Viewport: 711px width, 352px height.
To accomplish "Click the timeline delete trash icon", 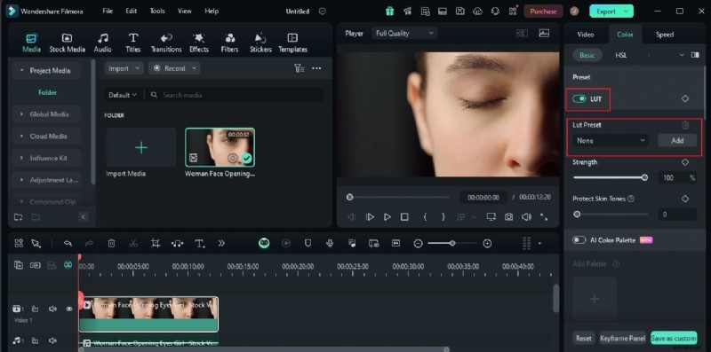I will (111, 244).
